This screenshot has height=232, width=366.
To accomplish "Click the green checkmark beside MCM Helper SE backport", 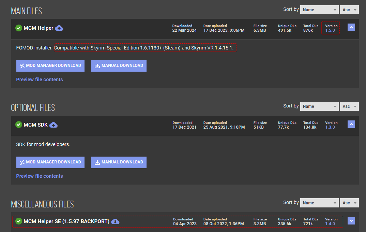I will click(19, 221).
